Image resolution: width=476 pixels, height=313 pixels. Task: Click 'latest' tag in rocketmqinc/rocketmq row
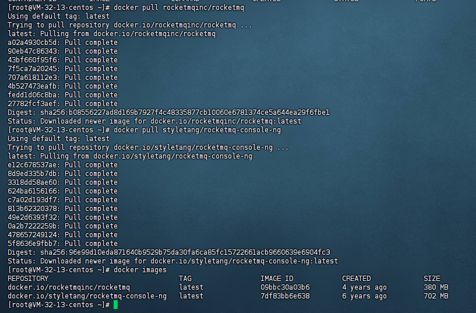pos(191,287)
